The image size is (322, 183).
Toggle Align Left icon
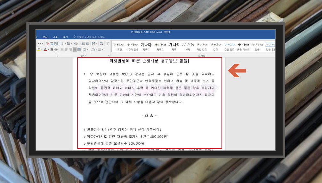[x=62, y=50]
